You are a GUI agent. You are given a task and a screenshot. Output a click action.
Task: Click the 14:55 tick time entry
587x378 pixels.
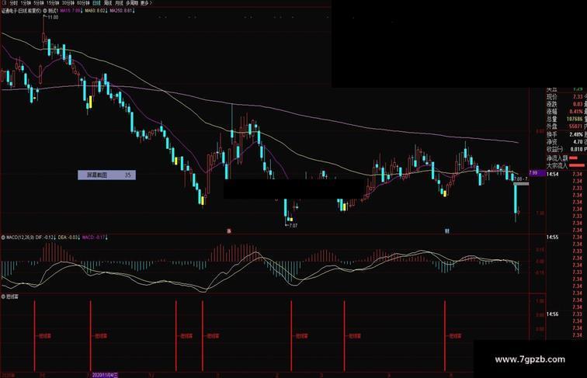(552, 238)
